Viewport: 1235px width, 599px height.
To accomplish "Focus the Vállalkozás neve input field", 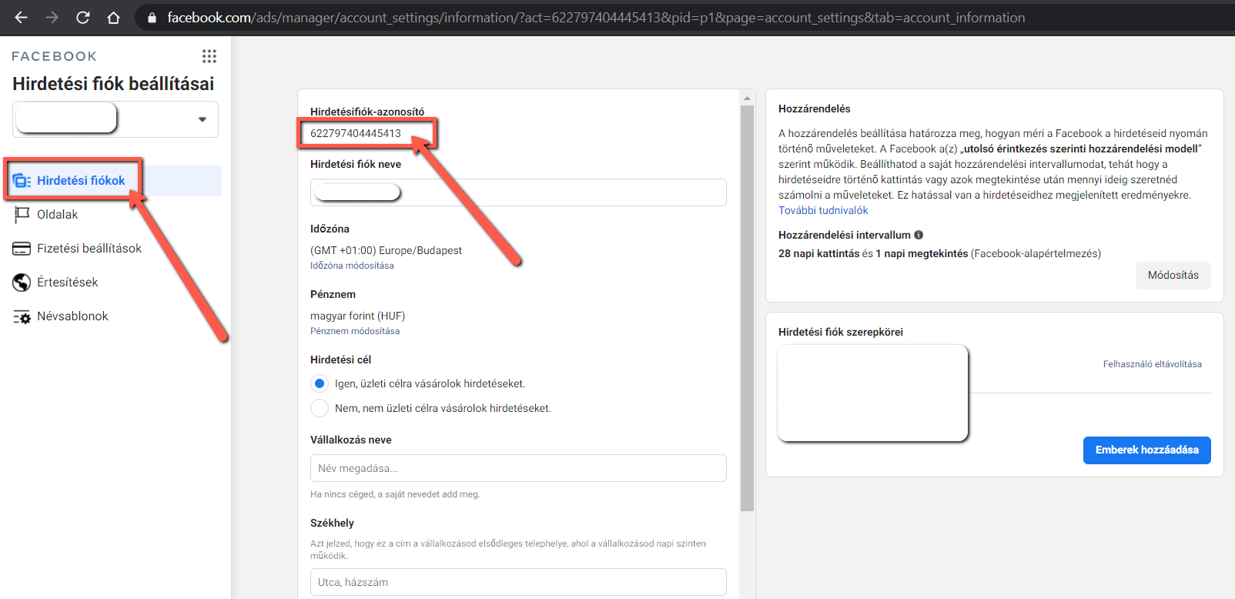I will point(518,468).
